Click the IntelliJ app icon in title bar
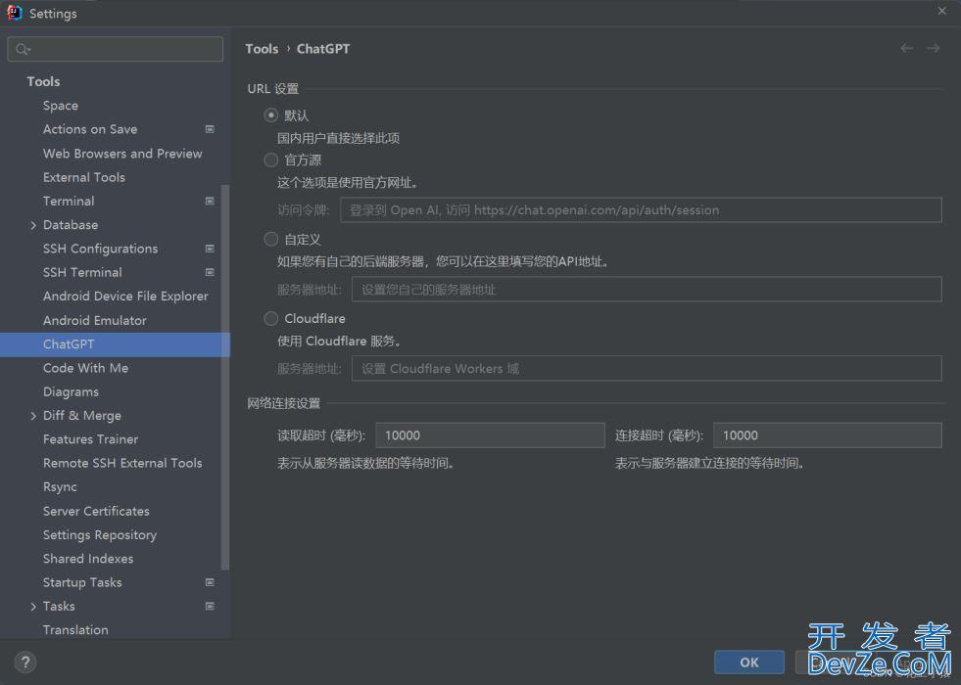961x685 pixels. click(x=14, y=13)
